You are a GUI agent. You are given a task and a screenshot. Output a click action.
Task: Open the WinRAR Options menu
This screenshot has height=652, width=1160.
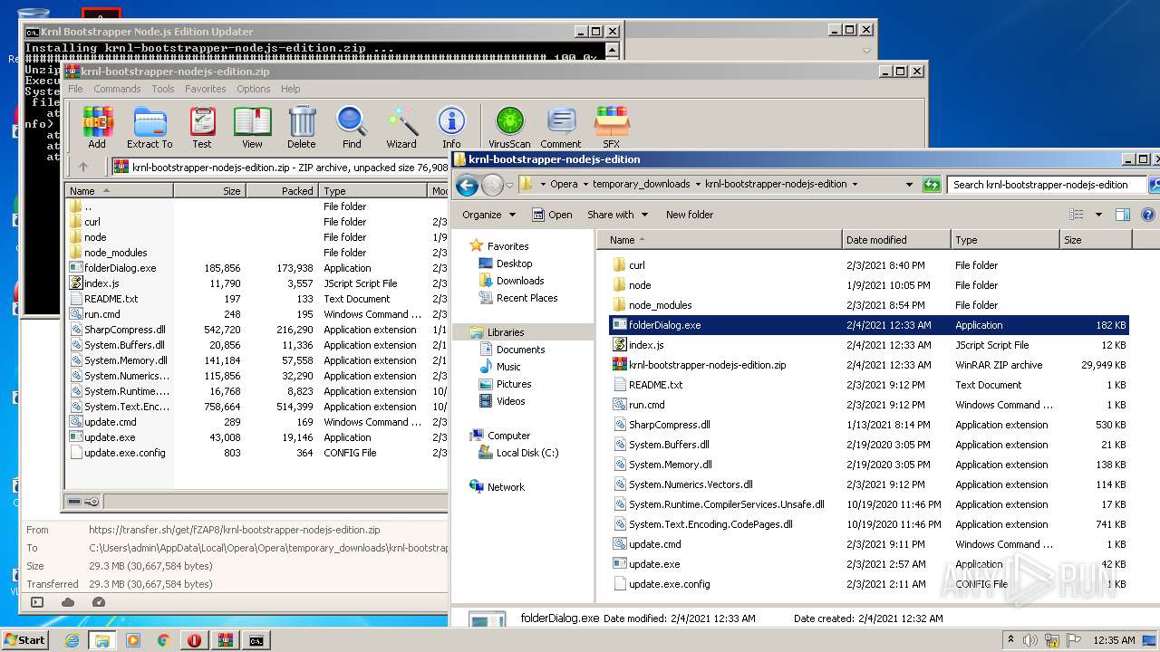pos(254,89)
